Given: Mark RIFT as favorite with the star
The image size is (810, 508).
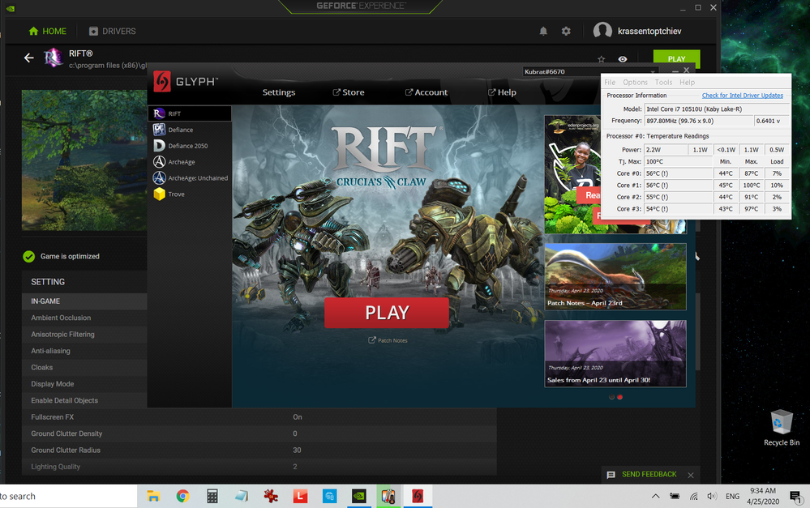Looking at the screenshot, I should [x=602, y=59].
